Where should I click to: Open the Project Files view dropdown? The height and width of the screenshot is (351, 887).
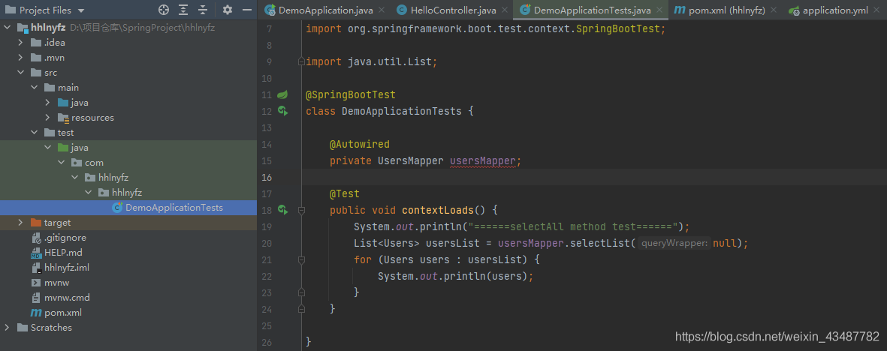click(80, 10)
